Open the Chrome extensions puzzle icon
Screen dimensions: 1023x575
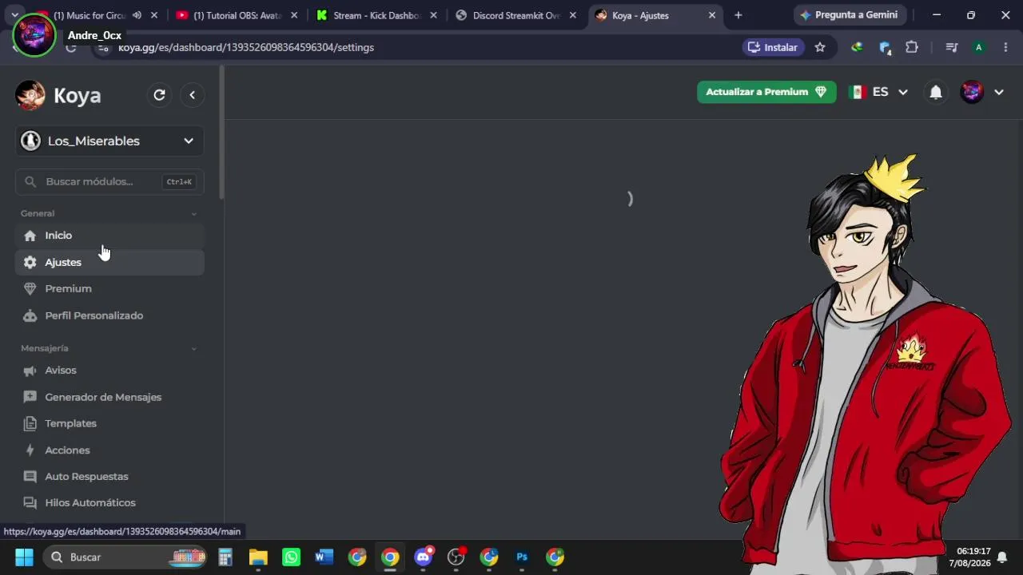(x=912, y=47)
